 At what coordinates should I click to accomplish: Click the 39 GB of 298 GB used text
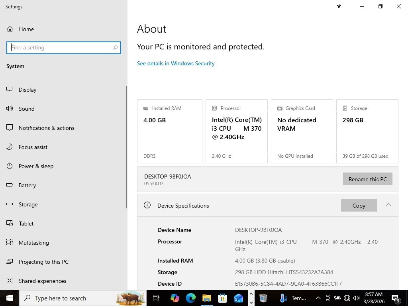pyautogui.click(x=365, y=156)
